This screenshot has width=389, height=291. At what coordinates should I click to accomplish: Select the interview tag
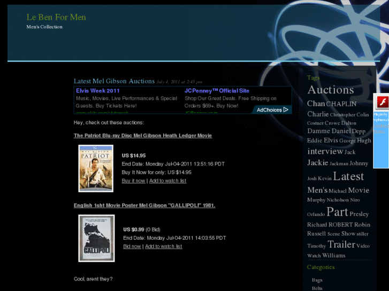point(325,151)
